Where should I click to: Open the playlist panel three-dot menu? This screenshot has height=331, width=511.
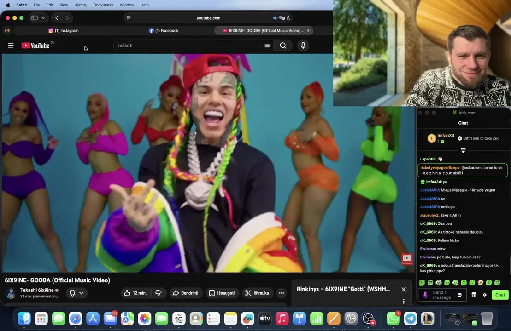[404, 302]
